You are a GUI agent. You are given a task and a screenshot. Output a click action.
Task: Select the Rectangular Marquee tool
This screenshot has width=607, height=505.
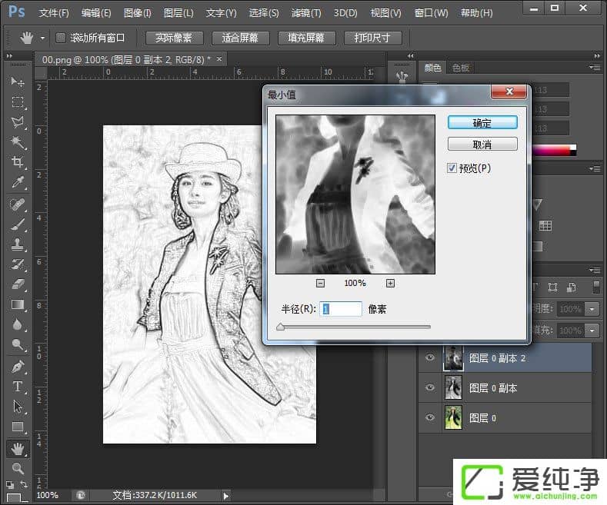point(17,102)
